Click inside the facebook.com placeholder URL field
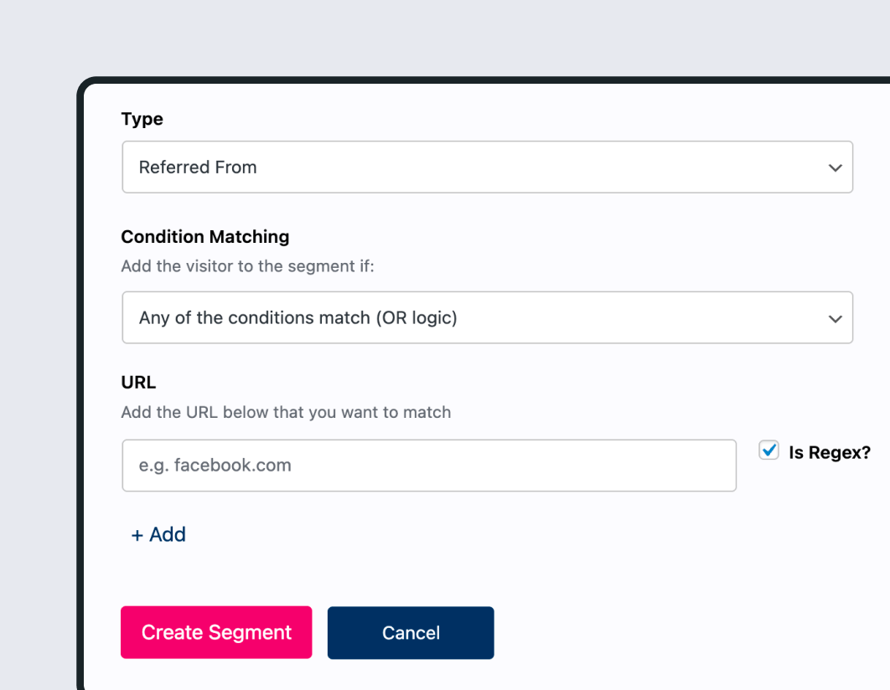Image resolution: width=890 pixels, height=690 pixels. click(429, 466)
